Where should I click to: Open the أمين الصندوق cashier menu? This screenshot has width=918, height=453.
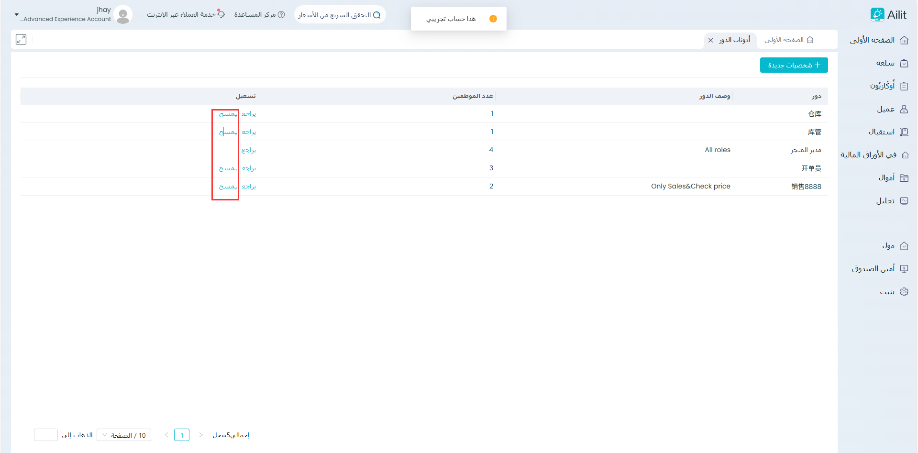tap(873, 269)
